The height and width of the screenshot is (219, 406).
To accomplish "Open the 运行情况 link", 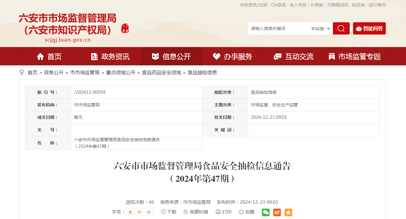I will 377,5.
